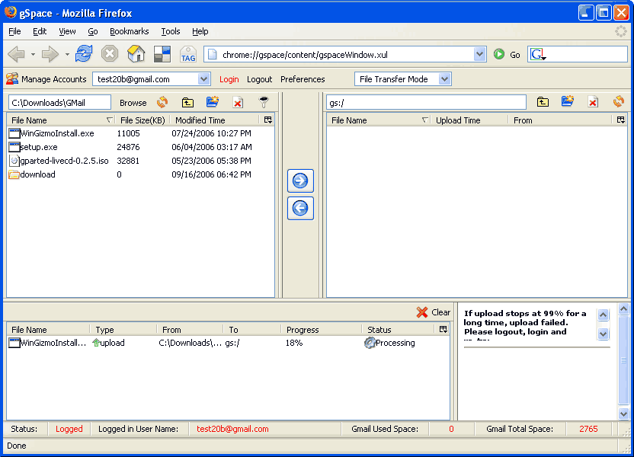Click the Firefox forward arrow button

pyautogui.click(x=50, y=54)
